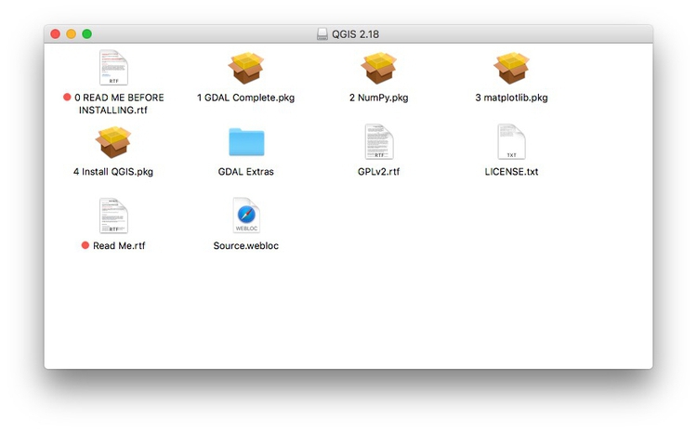The height and width of the screenshot is (432, 697).
Task: Click the 'GPLv2.rtf' file name
Action: tap(379, 172)
